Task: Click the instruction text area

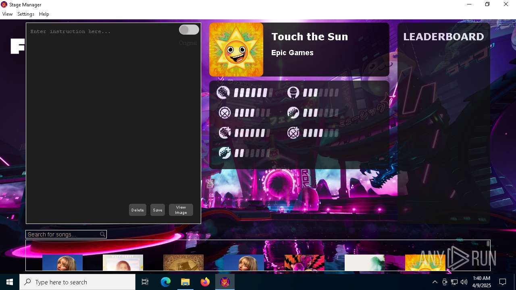Action: click(x=113, y=123)
